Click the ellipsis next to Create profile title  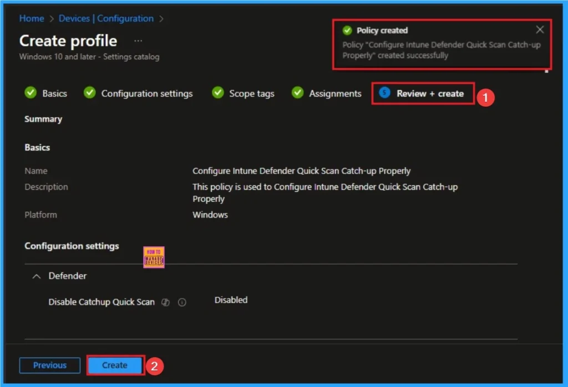point(138,40)
